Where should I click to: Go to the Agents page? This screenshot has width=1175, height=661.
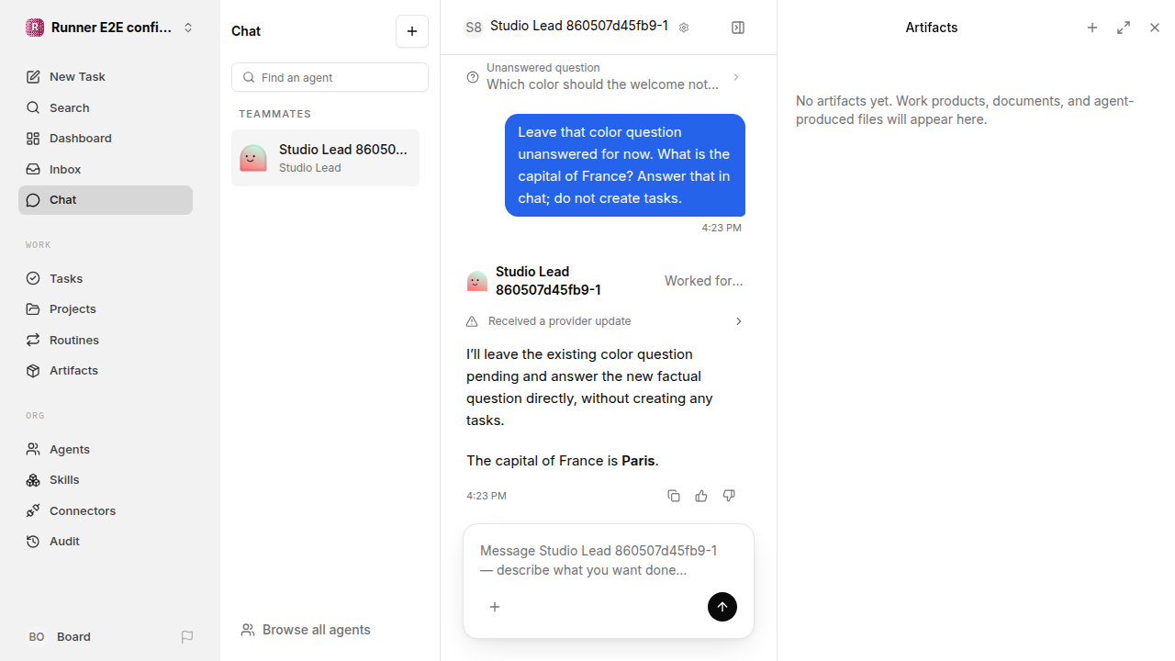tap(106, 449)
